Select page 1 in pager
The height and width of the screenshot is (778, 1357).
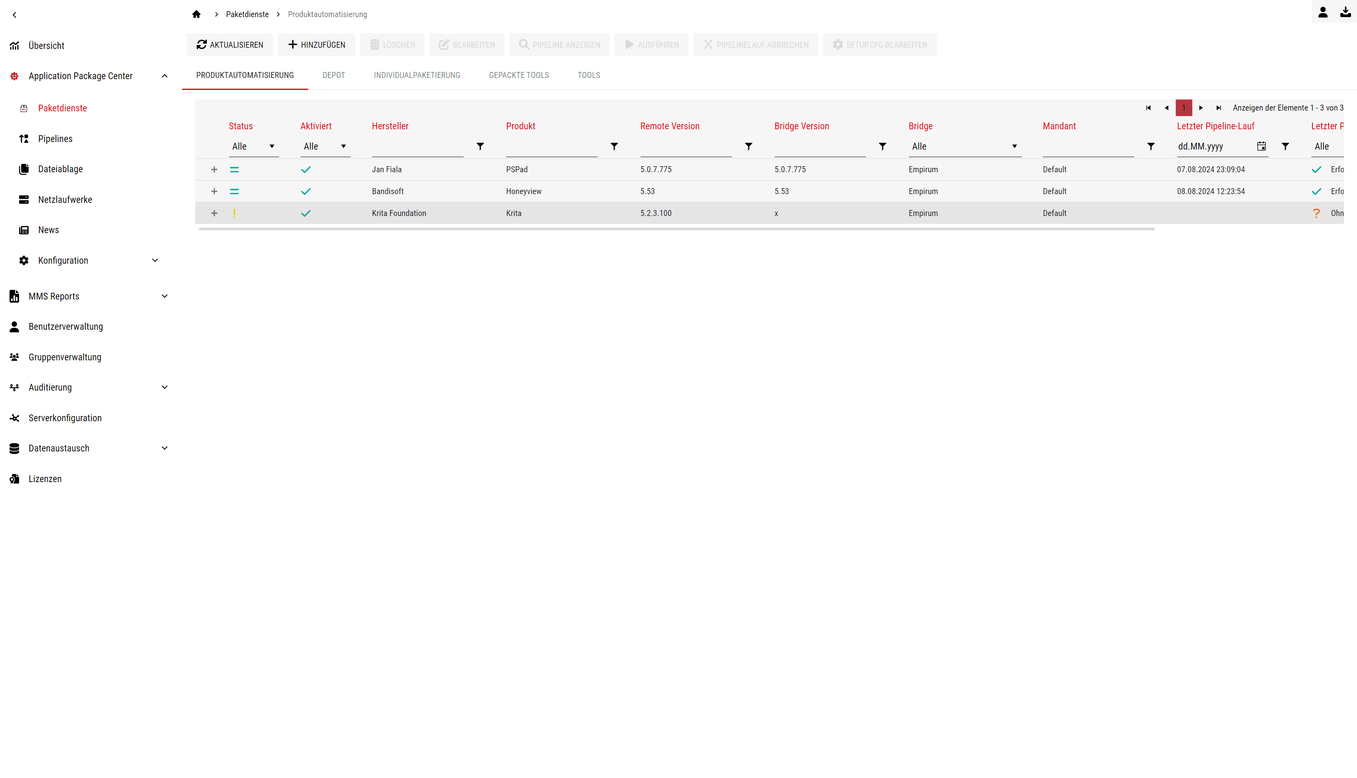[x=1184, y=109]
